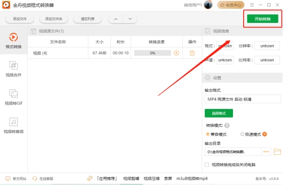Clear the list with 清空列表

(x=87, y=19)
